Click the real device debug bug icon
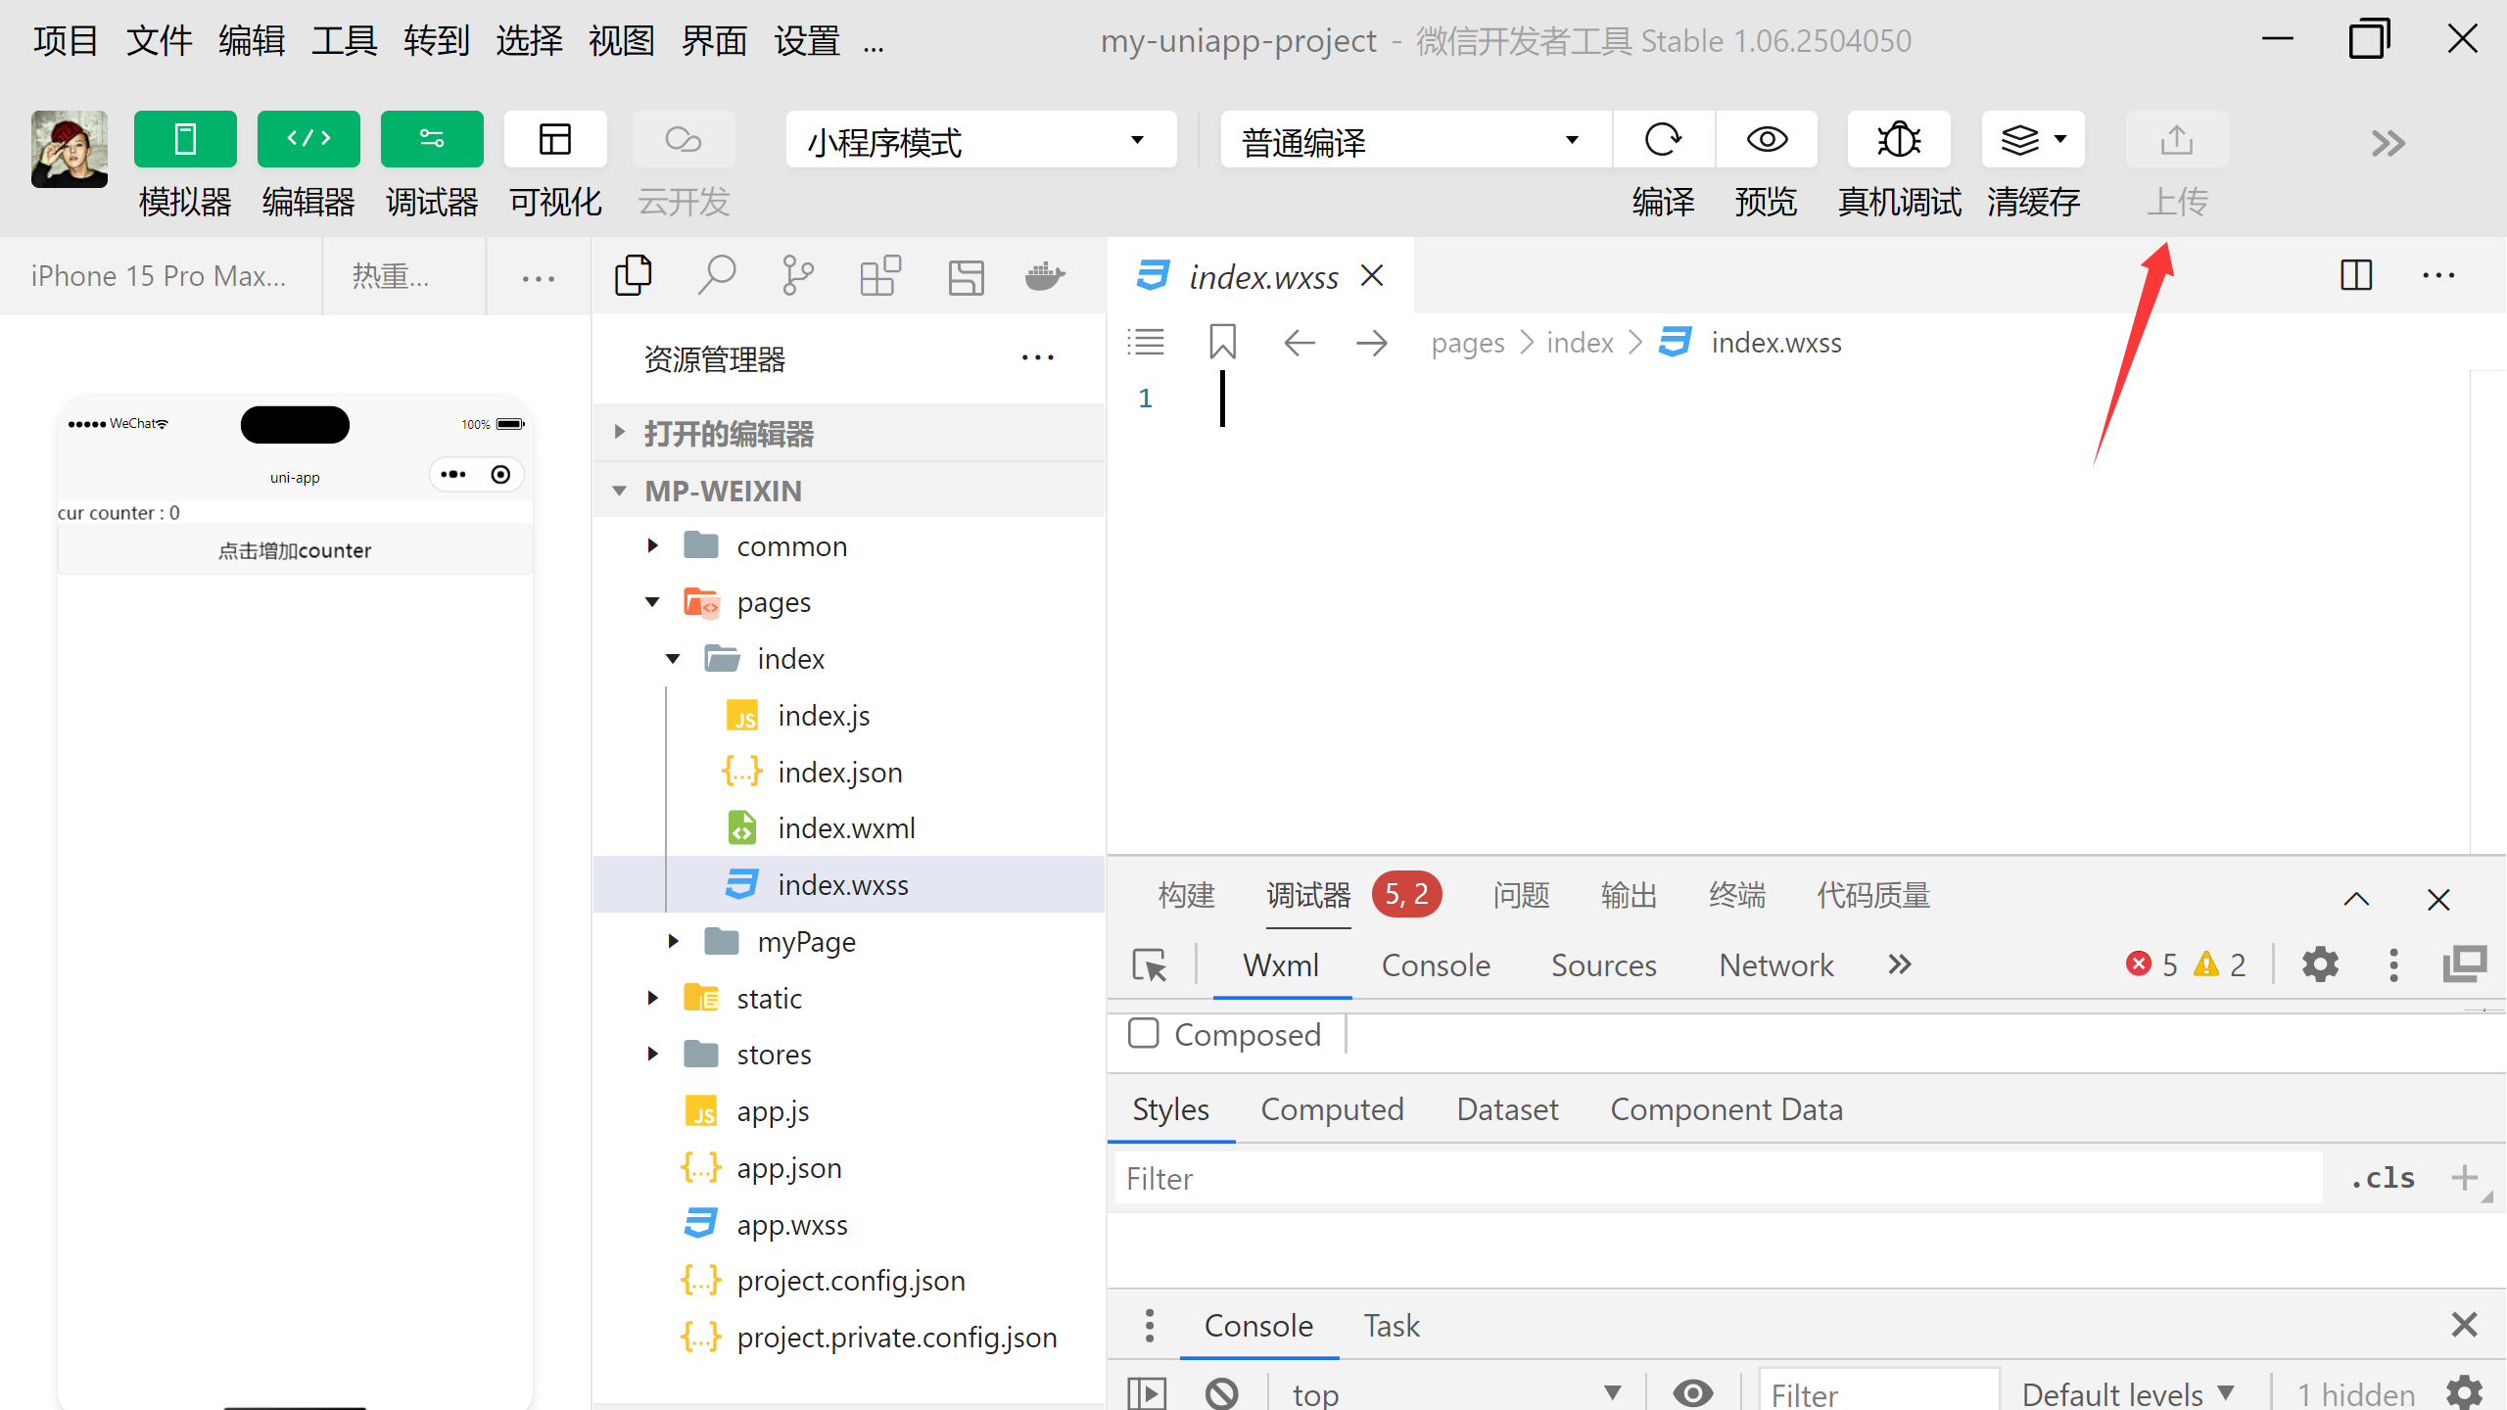The image size is (2507, 1410). [x=1898, y=140]
